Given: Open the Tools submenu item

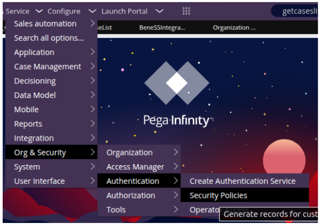Looking at the screenshot, I should coord(139,210).
